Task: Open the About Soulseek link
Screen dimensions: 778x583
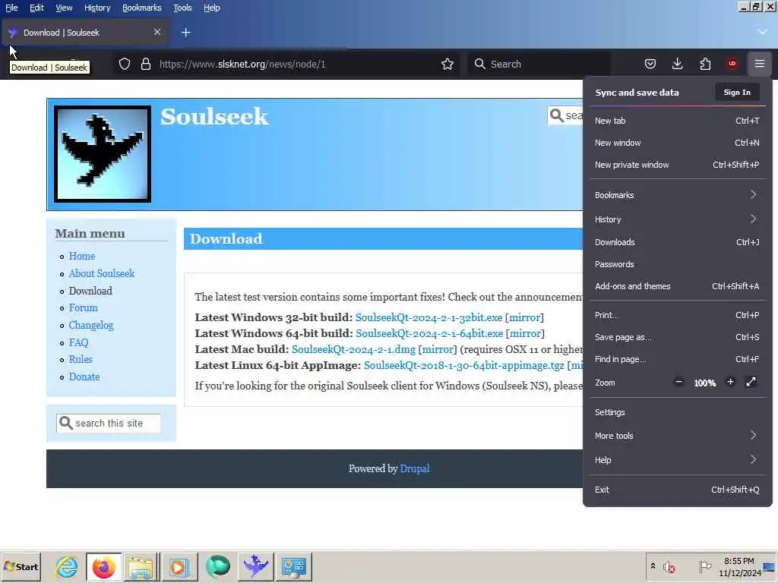Action: pyautogui.click(x=101, y=273)
